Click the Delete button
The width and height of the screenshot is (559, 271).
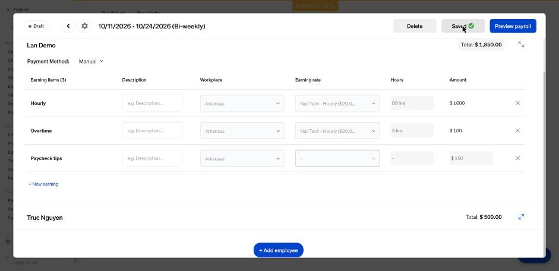tap(415, 26)
